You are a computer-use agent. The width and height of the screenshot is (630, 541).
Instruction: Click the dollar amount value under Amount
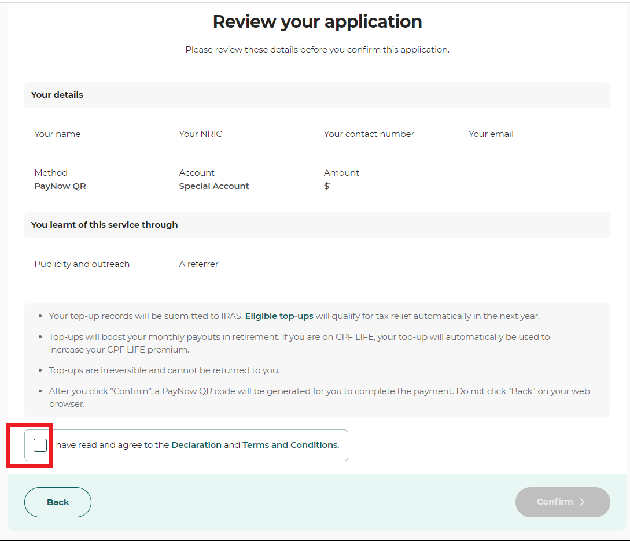327,186
